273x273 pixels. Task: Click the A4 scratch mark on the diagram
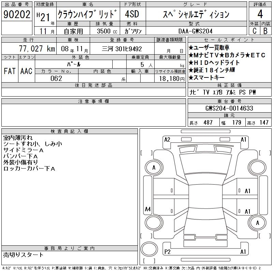tap(147, 209)
